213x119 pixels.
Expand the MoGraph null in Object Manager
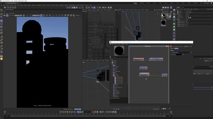click(x=177, y=19)
